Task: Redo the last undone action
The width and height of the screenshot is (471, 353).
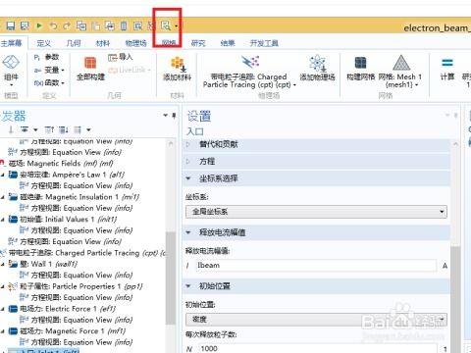Action: 67,25
